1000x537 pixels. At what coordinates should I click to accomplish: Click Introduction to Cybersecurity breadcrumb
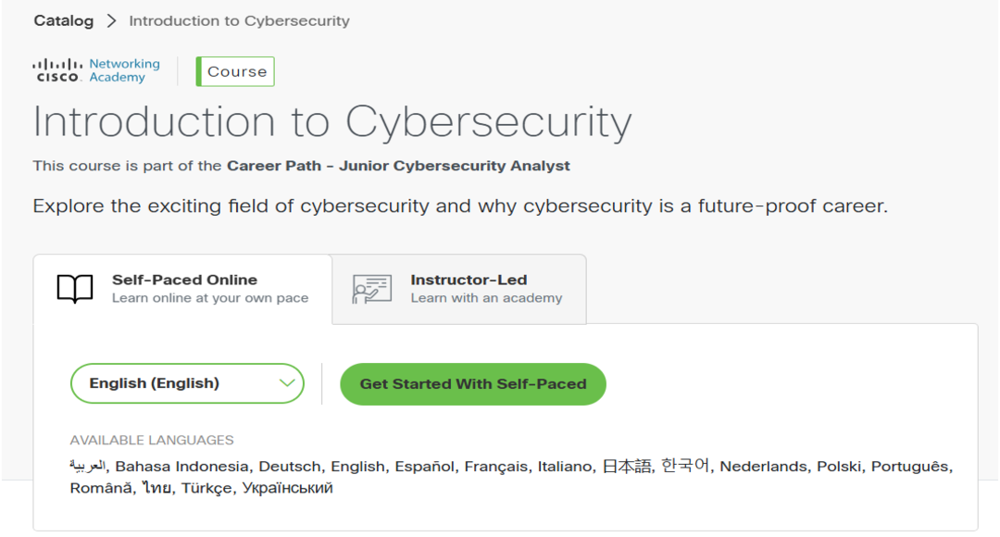coord(239,20)
